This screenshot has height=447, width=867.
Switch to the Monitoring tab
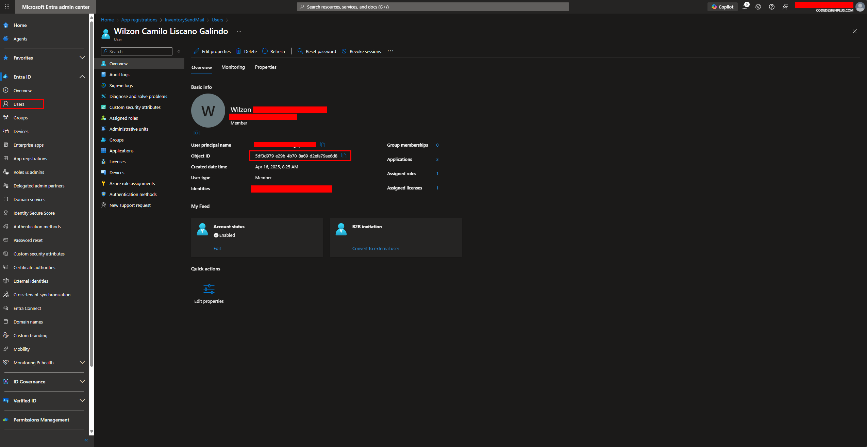[233, 67]
